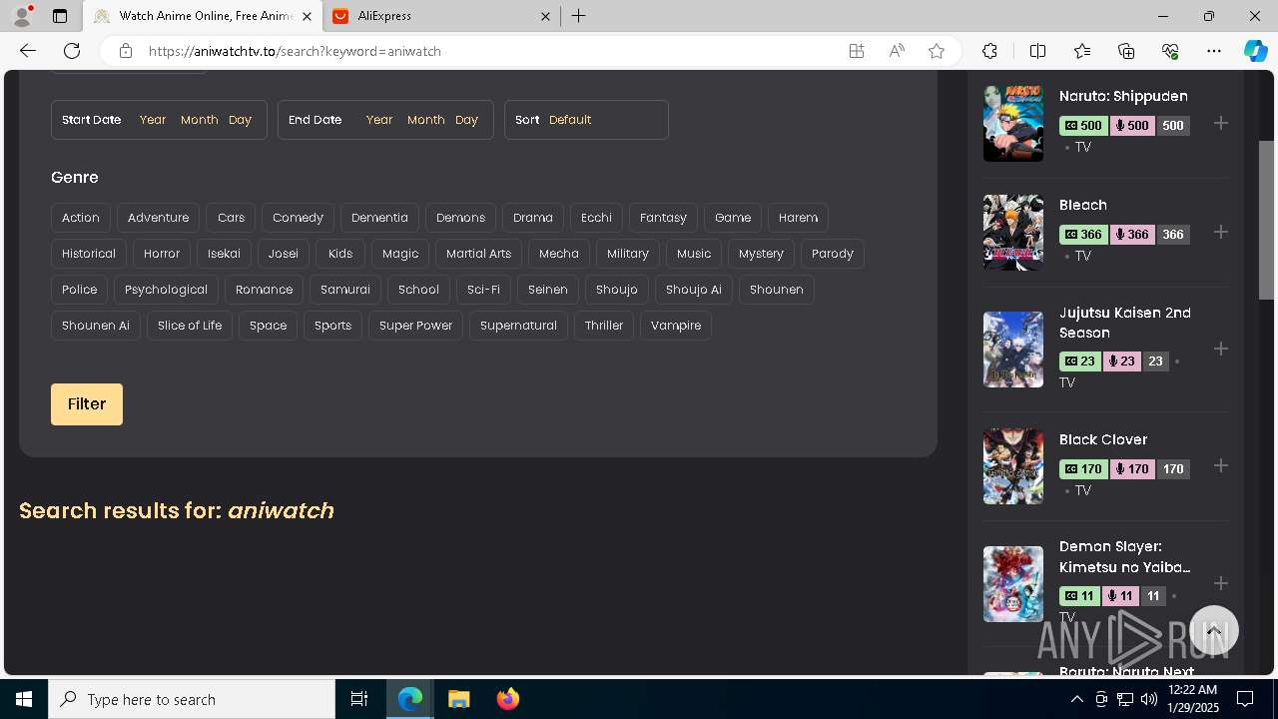1278x719 pixels.
Task: Focus Windows taskbar search box
Action: pos(192,699)
